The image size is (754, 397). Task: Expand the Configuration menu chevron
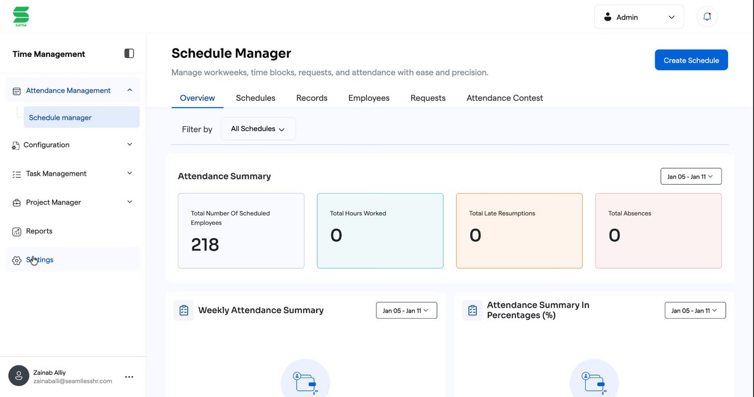(x=130, y=144)
